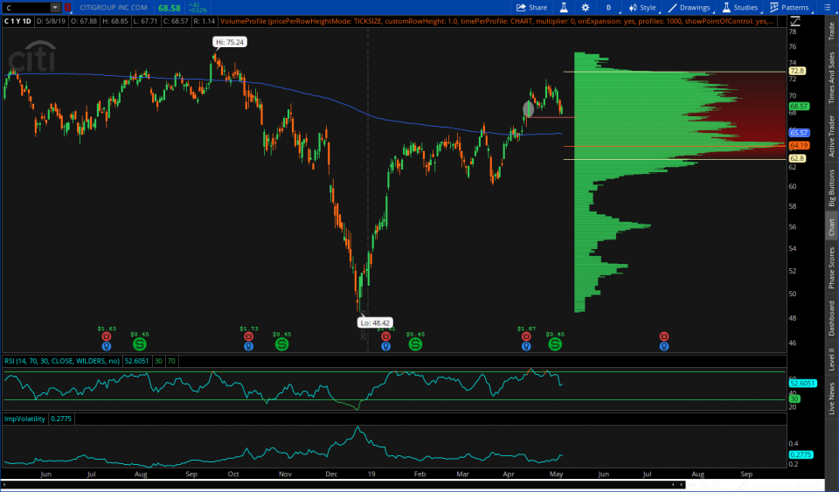Open the Big Buttons sidebar tab
The height and width of the screenshot is (492, 839).
(x=831, y=187)
